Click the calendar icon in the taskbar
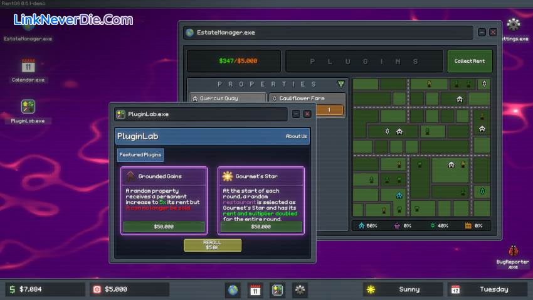The height and width of the screenshot is (300, 533). [255, 289]
